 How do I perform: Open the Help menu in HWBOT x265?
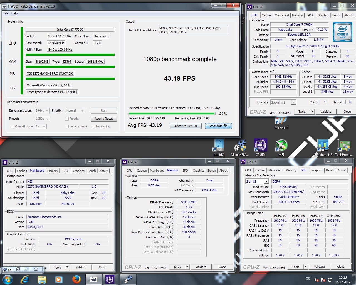pyautogui.click(x=14, y=13)
